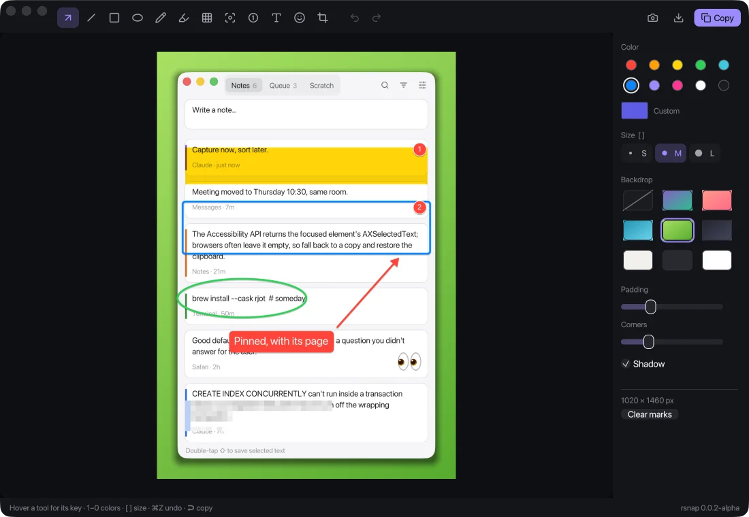This screenshot has width=749, height=517.
Task: Select the Line tool
Action: click(x=91, y=18)
